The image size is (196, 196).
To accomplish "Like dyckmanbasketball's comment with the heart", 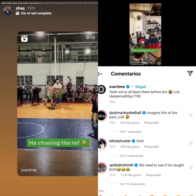I will coord(191,115).
